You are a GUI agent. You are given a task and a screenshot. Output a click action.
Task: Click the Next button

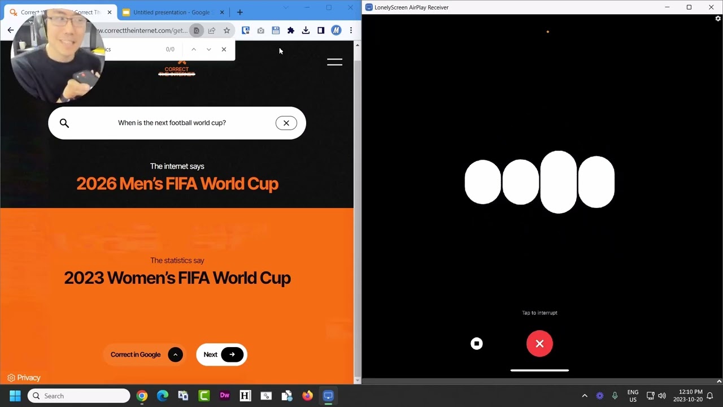click(221, 354)
